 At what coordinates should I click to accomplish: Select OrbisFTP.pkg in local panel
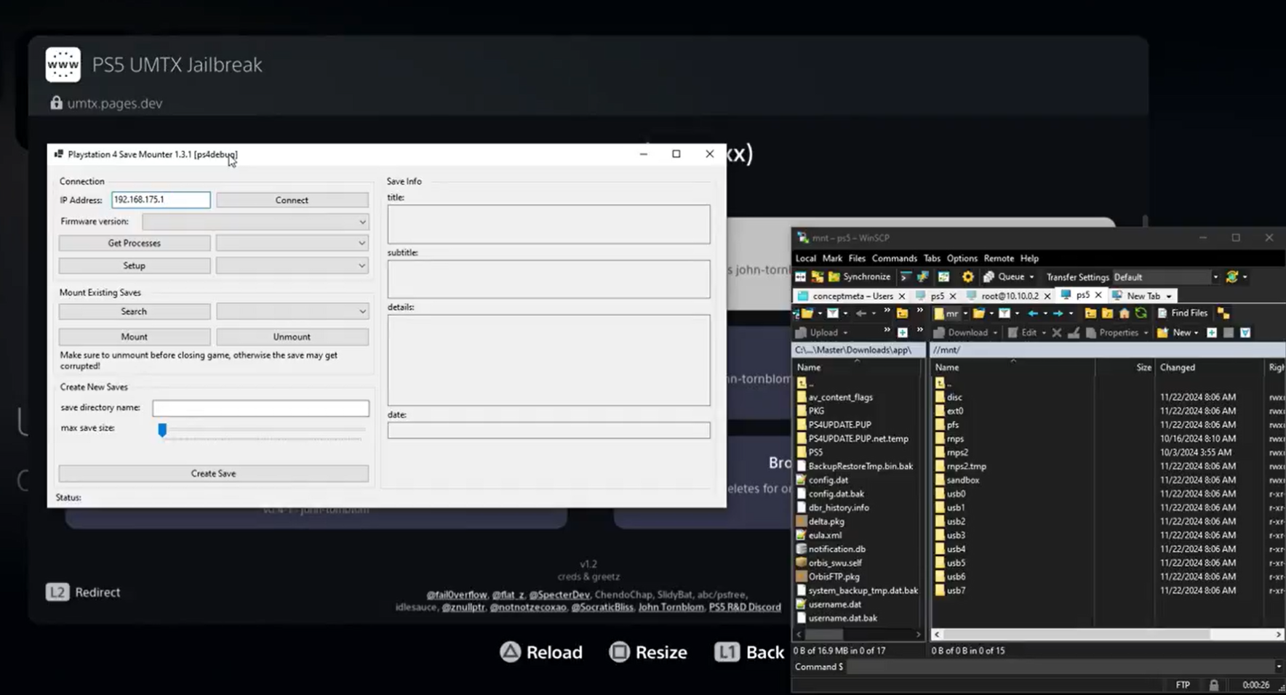(834, 577)
